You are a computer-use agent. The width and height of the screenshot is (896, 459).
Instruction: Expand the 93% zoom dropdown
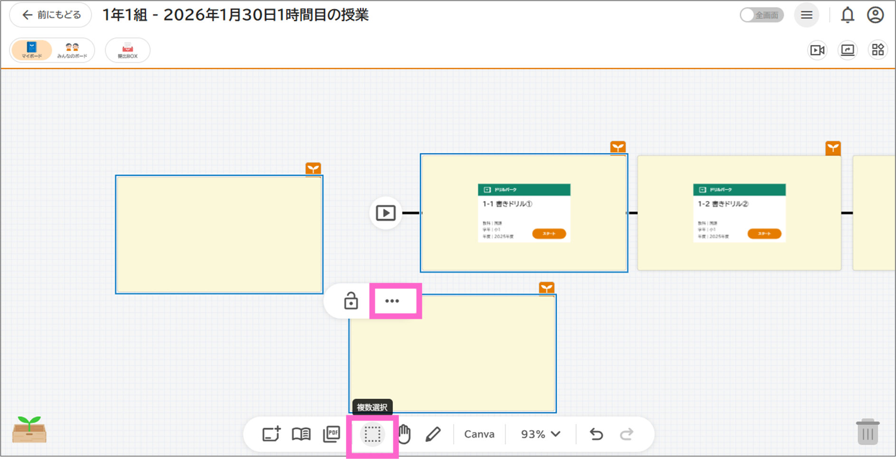coord(541,434)
